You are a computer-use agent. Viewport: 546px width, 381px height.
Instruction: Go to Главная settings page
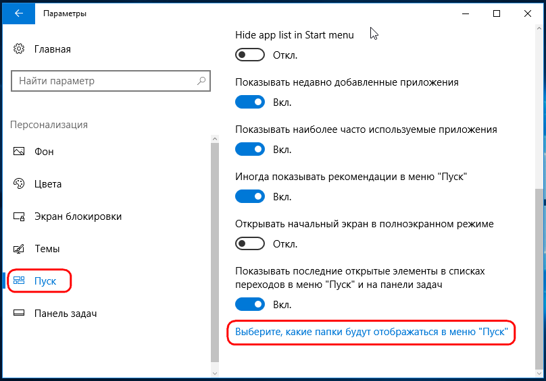click(x=52, y=49)
